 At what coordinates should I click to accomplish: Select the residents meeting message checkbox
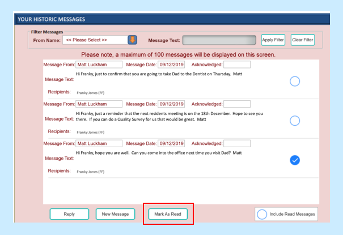pyautogui.click(x=295, y=121)
